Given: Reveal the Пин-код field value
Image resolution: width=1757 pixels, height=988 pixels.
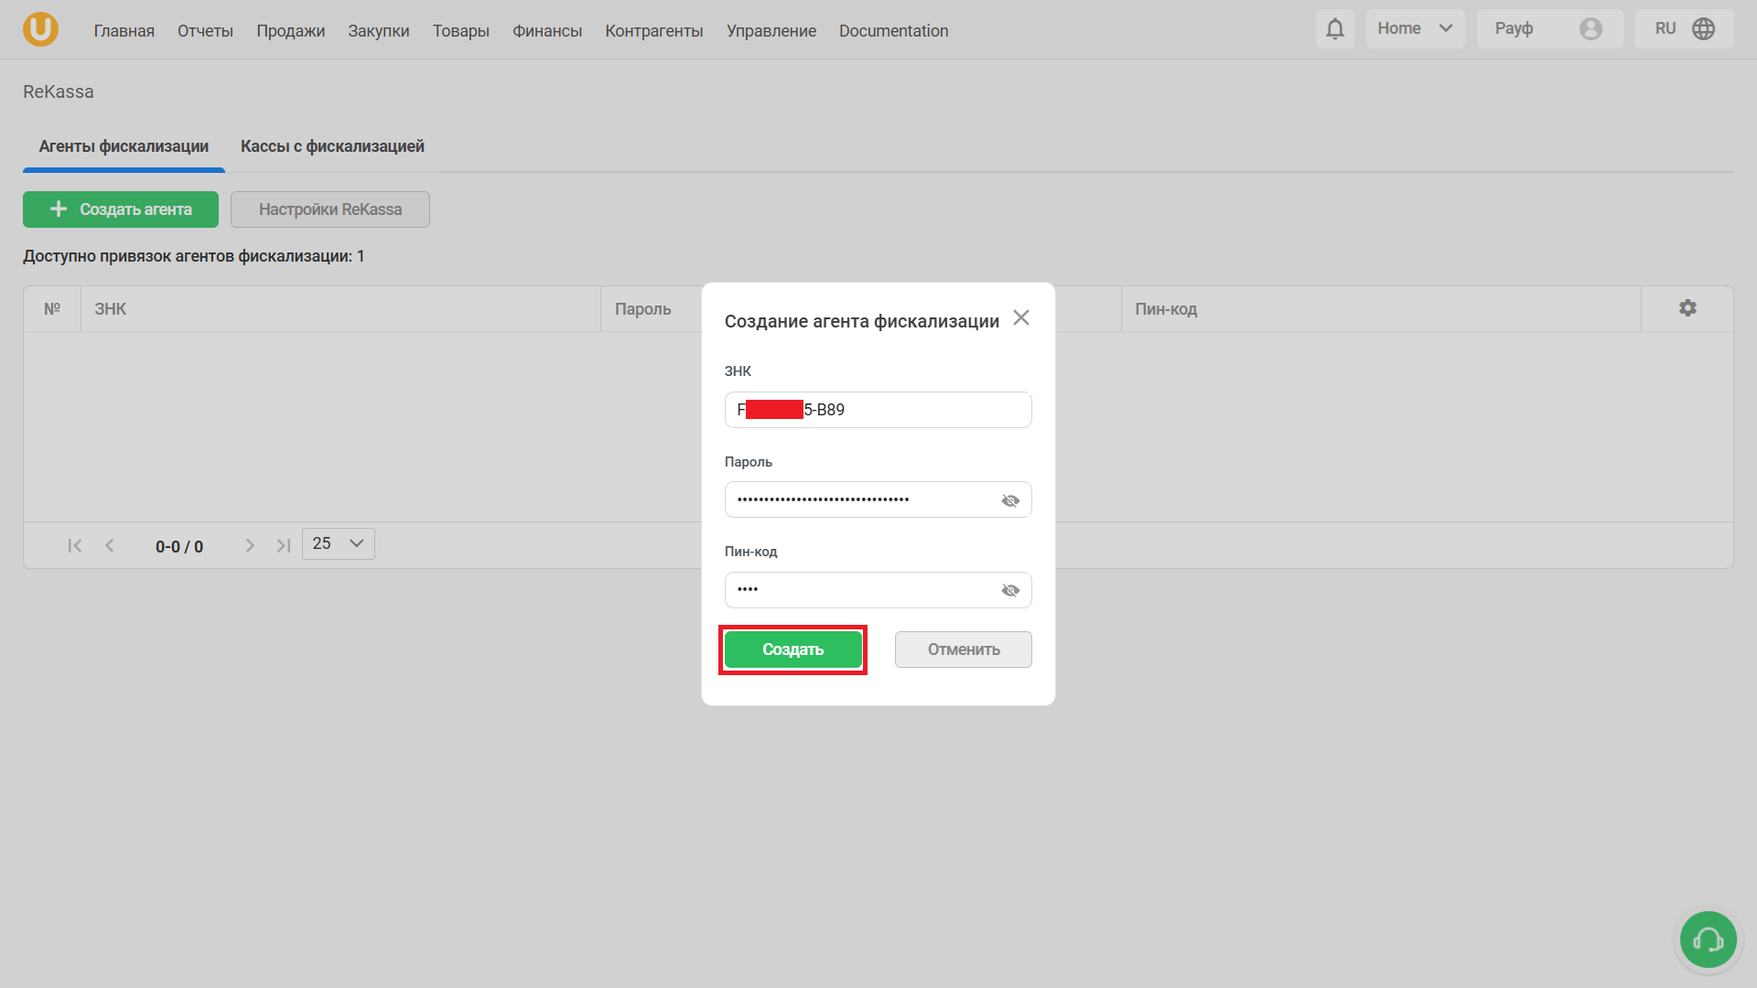Looking at the screenshot, I should click(x=1010, y=590).
